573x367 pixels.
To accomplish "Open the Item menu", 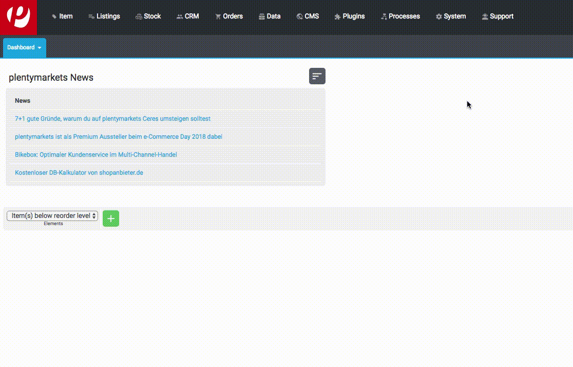I will click(62, 16).
